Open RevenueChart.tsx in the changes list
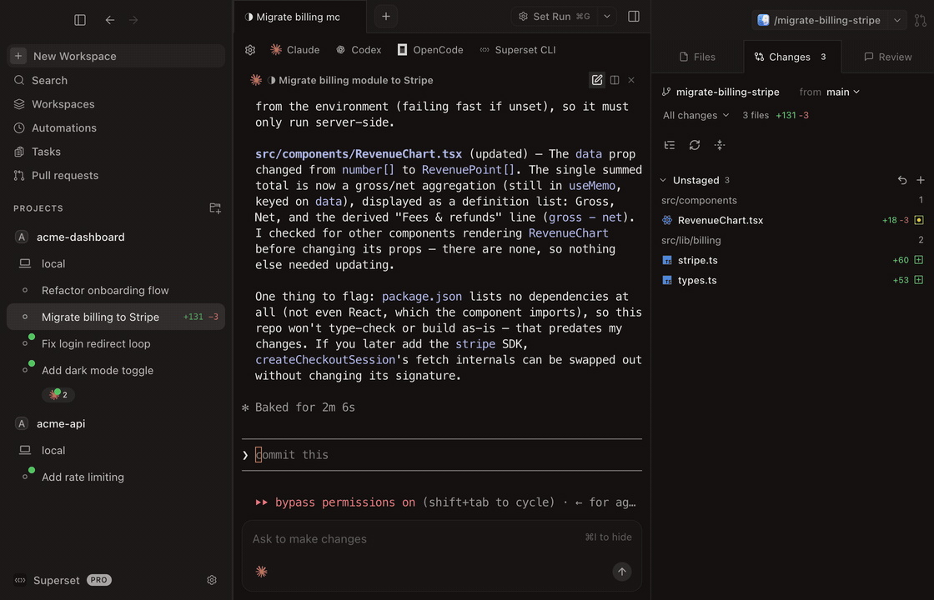934x600 pixels. click(x=792, y=220)
